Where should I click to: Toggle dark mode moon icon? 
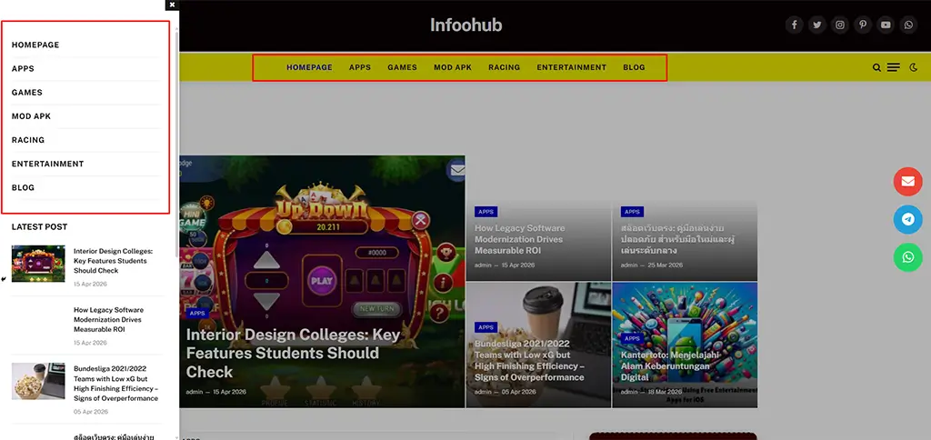pos(913,67)
